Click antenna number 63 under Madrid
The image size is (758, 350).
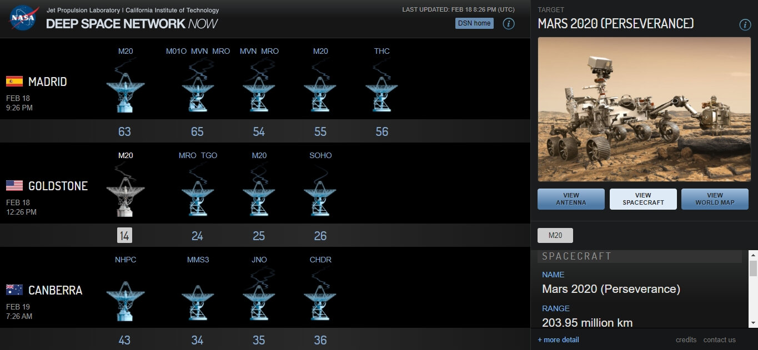tap(124, 131)
